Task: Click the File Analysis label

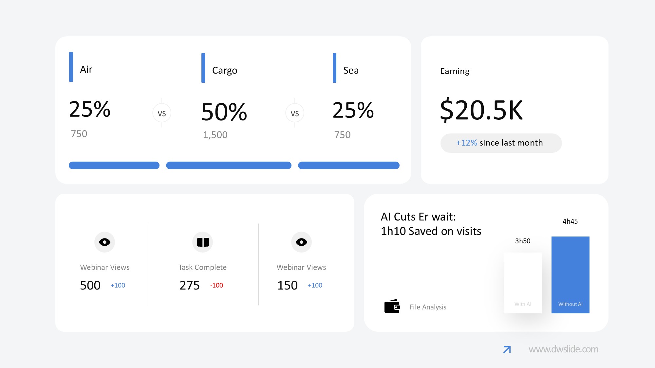Action: point(428,307)
